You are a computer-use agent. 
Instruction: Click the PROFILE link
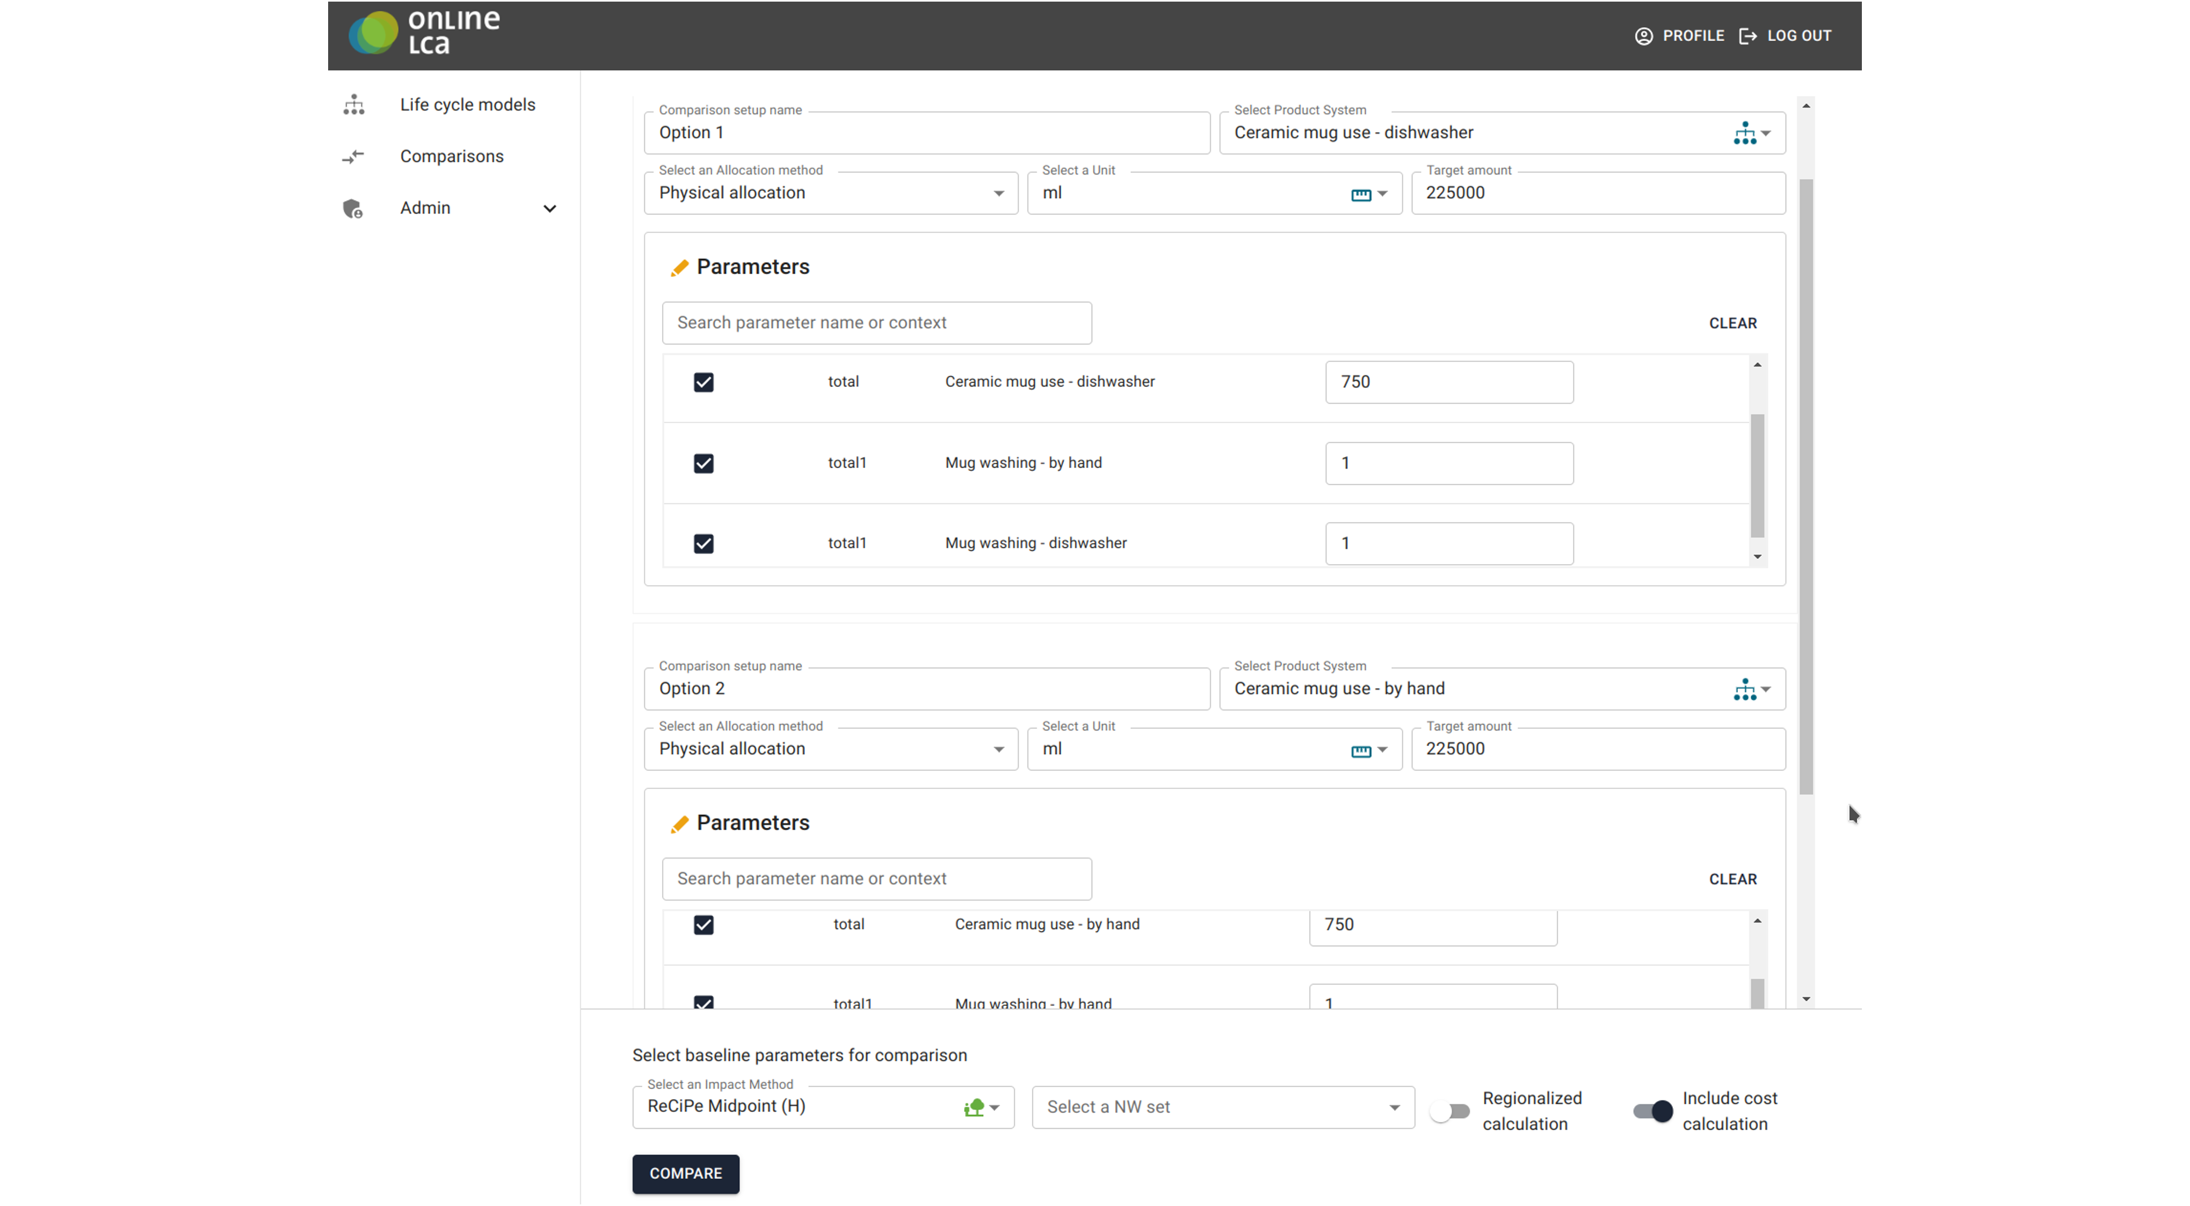coord(1693,36)
